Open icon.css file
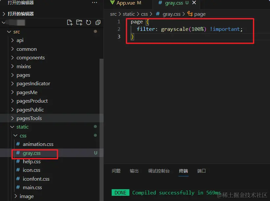The width and height of the screenshot is (270, 201). 32,170
